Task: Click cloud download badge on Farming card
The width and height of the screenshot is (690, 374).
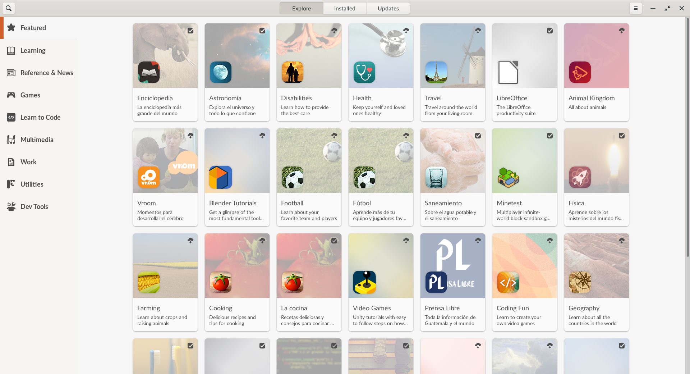Action: [190, 241]
